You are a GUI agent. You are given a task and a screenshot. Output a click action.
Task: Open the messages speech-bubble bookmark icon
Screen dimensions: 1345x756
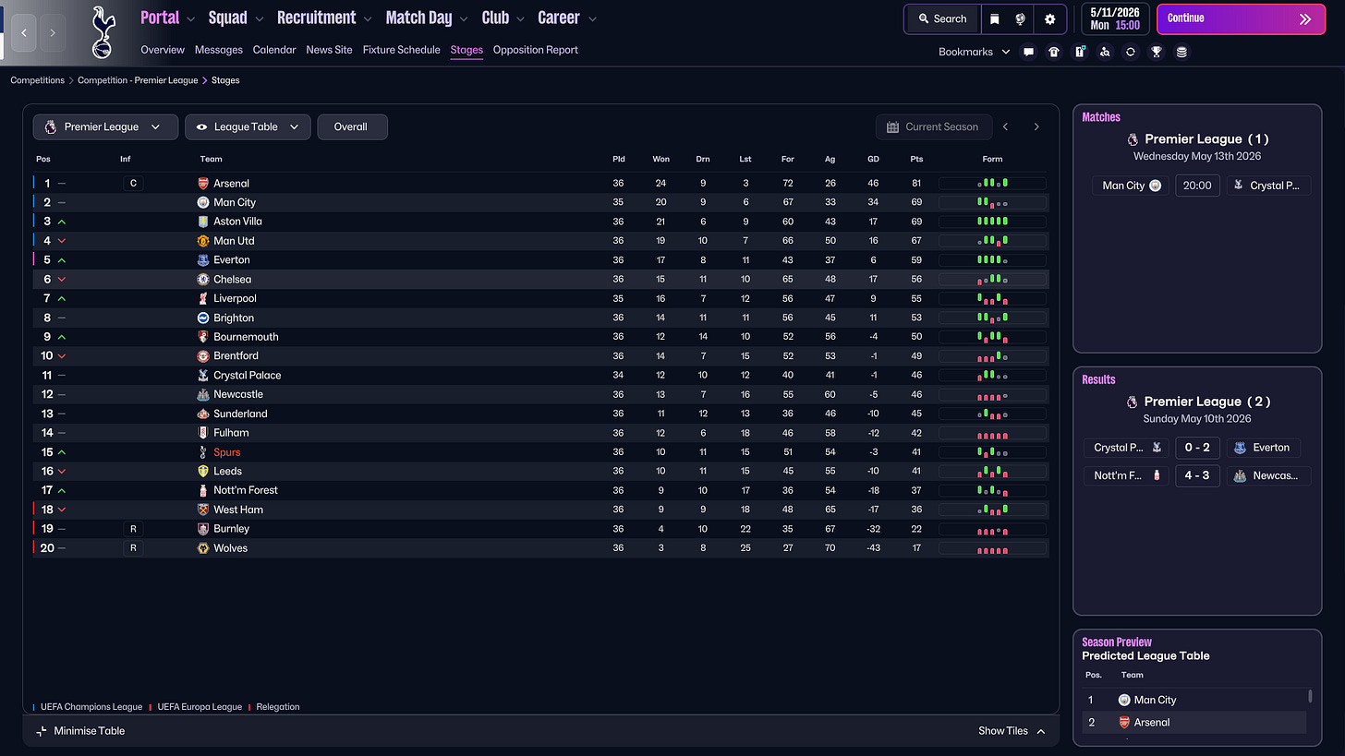coord(1028,52)
